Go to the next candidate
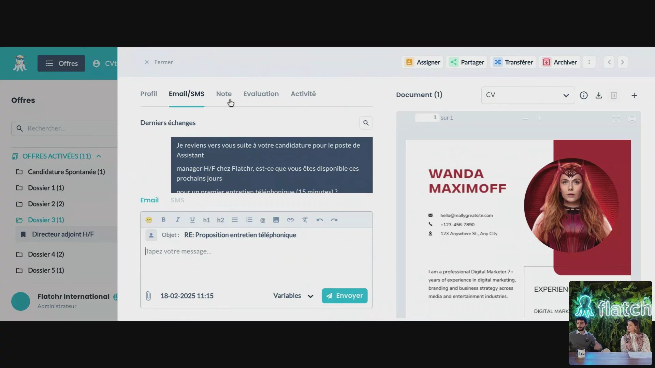 pyautogui.click(x=623, y=62)
